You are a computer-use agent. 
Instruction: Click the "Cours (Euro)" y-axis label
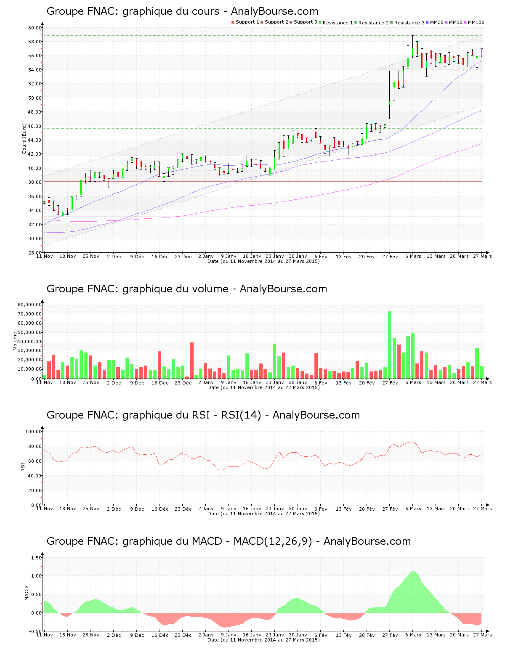pos(24,139)
